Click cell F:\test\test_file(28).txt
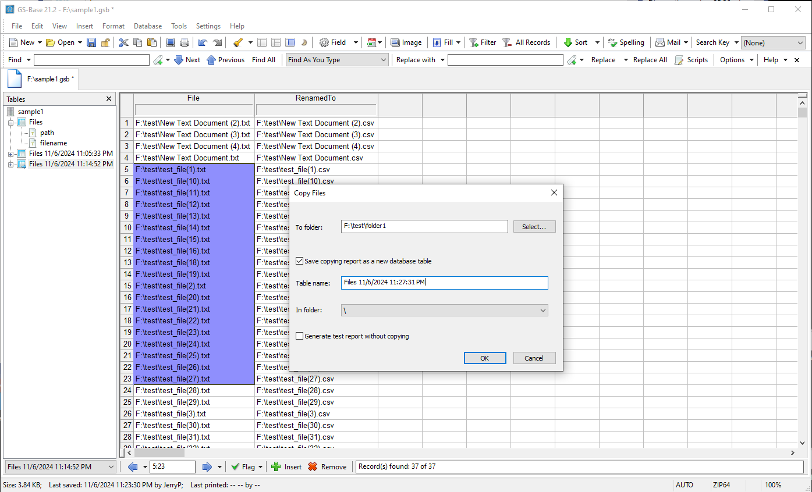812x492 pixels. pos(194,390)
